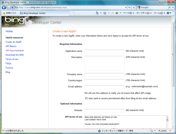Open the Terms of use link
Image resolution: width=176 pixels, height=134 pixels.
(x=12, y=59)
